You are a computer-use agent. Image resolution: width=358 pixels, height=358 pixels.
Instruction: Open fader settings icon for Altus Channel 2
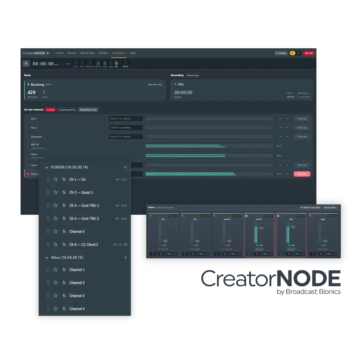click(64, 282)
